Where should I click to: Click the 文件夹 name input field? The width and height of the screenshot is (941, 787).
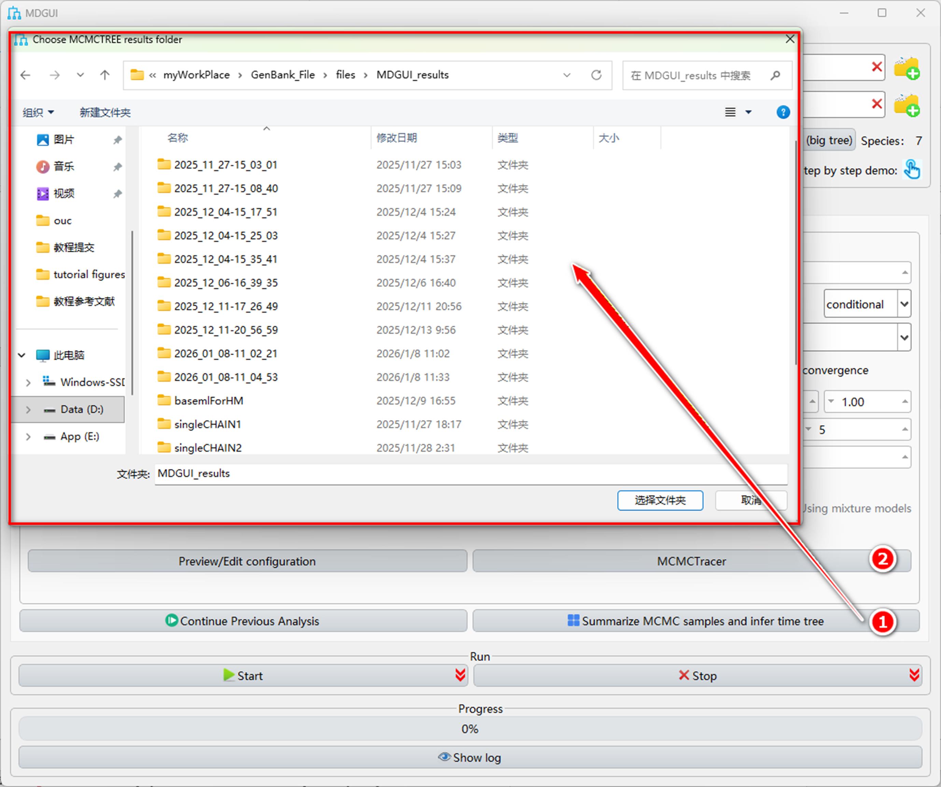click(x=471, y=474)
